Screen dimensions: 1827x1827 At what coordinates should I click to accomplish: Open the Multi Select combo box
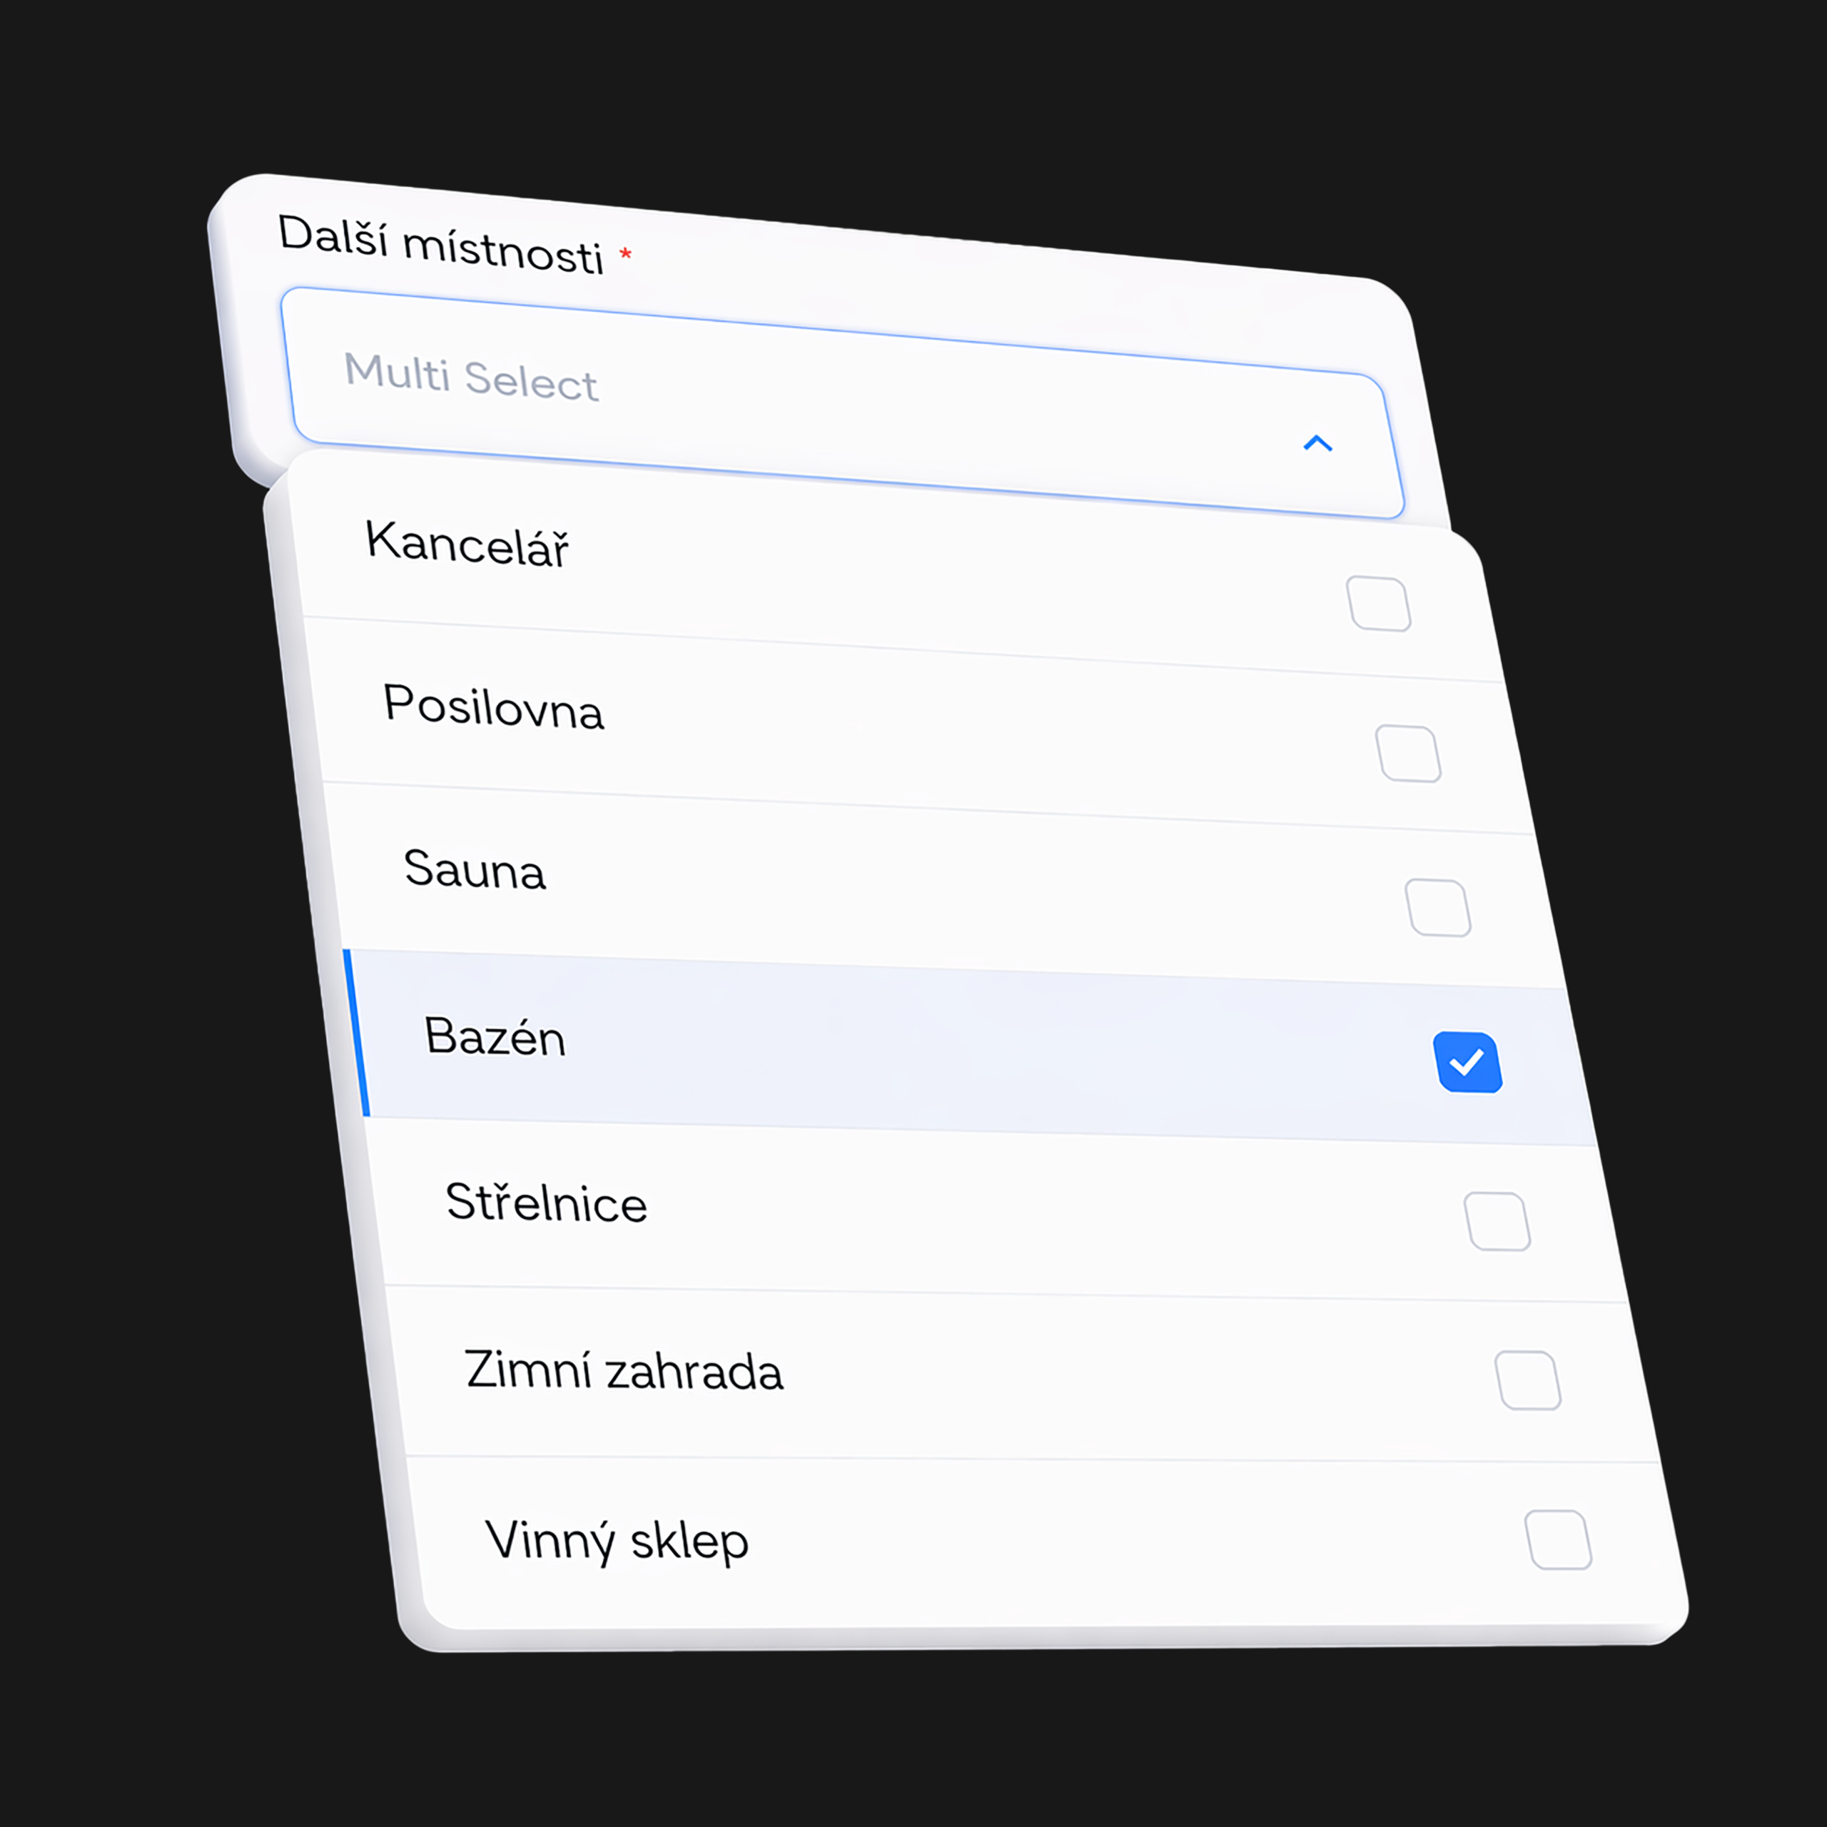tap(841, 404)
